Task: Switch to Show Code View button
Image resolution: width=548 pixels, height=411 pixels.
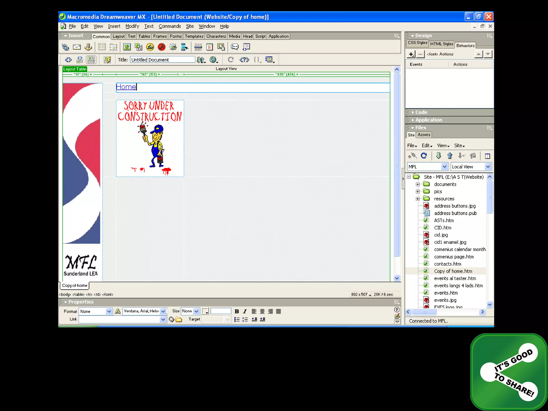Action: [x=68, y=60]
